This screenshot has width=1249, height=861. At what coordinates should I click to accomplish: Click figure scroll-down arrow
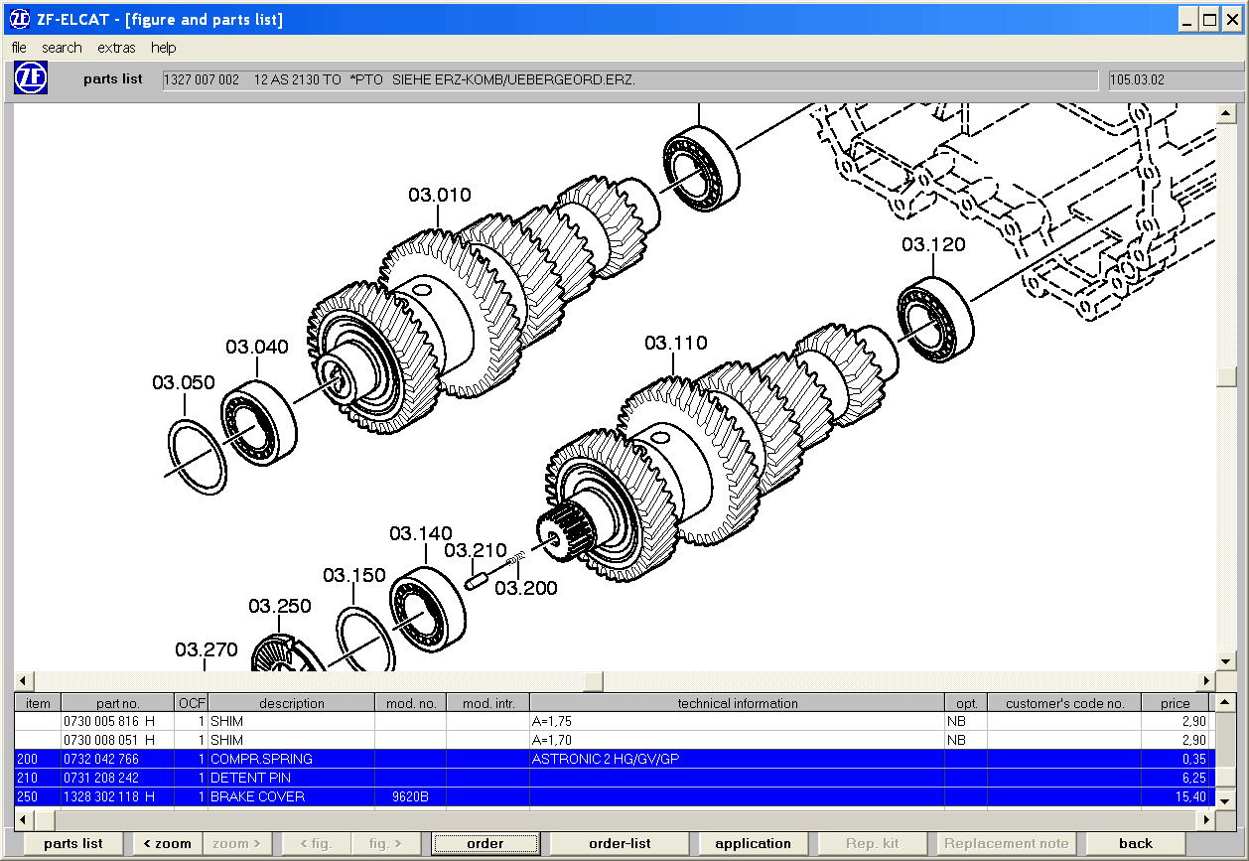tap(1226, 661)
